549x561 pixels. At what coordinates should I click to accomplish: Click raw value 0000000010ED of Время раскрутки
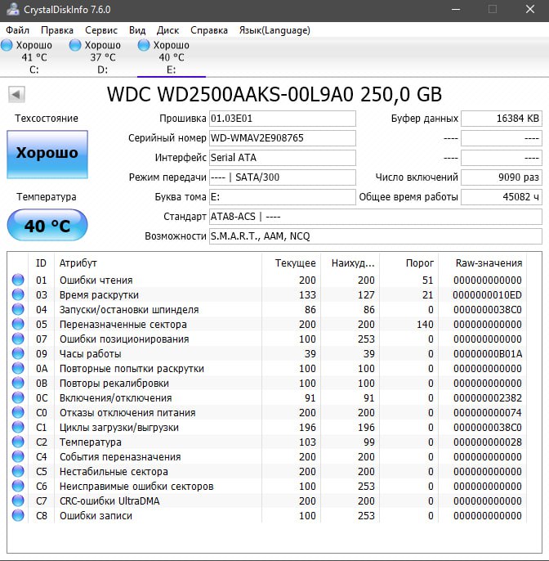coord(487,294)
